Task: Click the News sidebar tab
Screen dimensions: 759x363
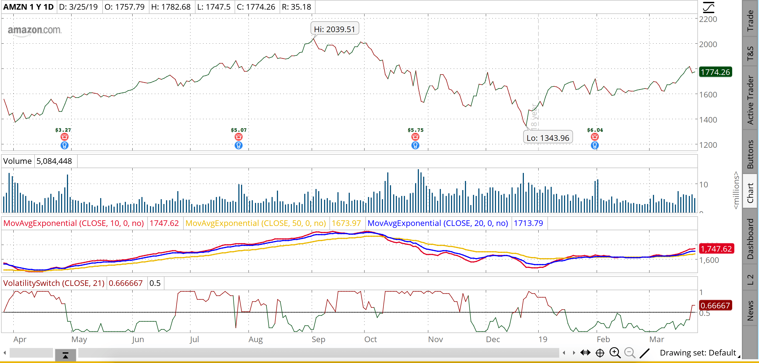Action: point(750,310)
